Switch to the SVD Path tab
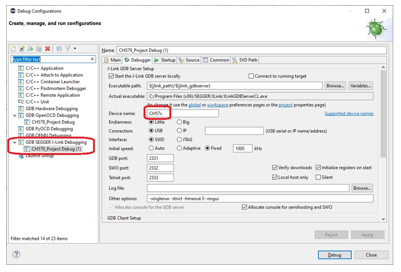Image resolution: width=401 pixels, height=272 pixels. point(245,60)
